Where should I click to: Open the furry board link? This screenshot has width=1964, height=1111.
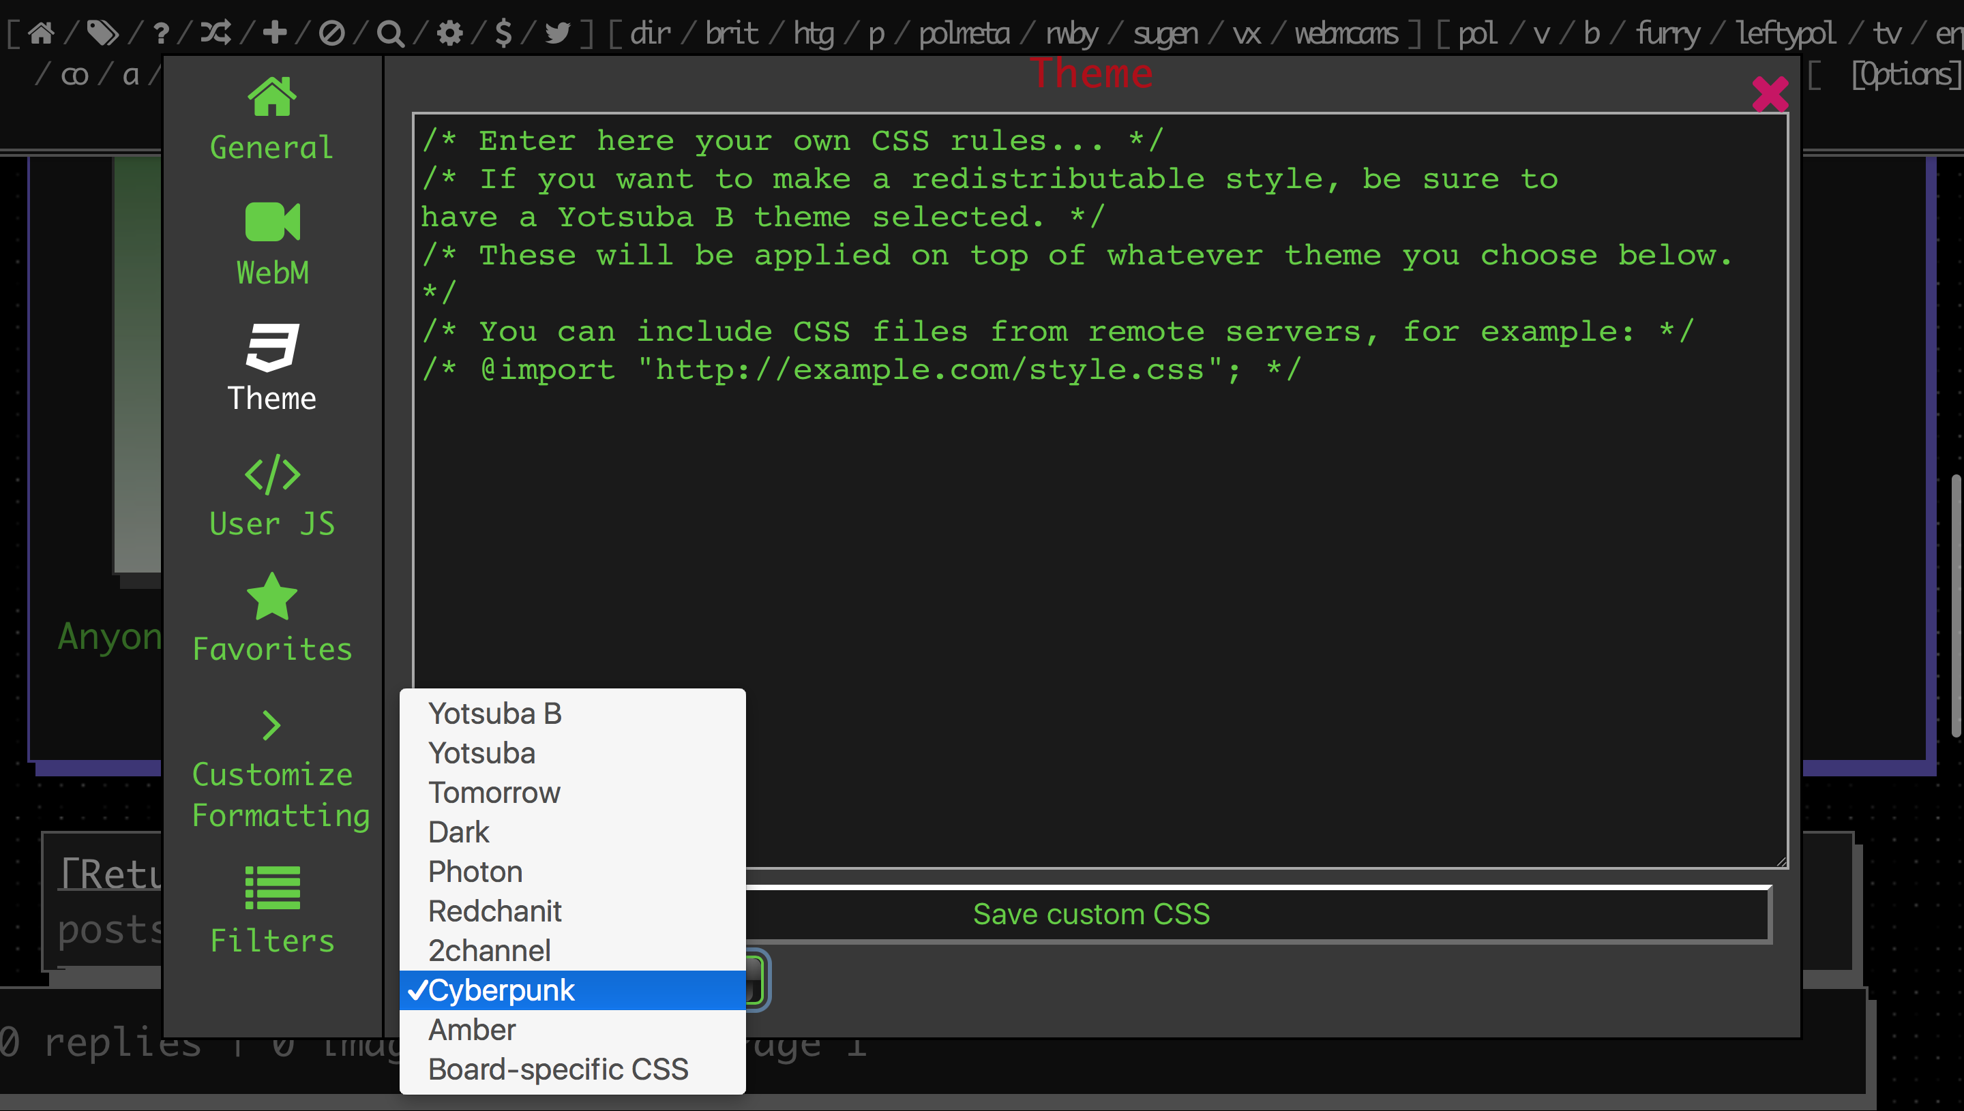point(1668,34)
